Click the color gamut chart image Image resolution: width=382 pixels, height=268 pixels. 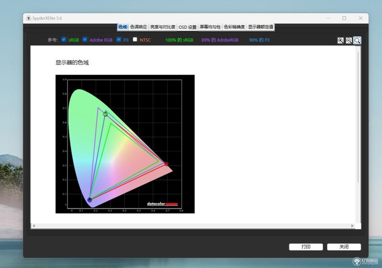125,144
